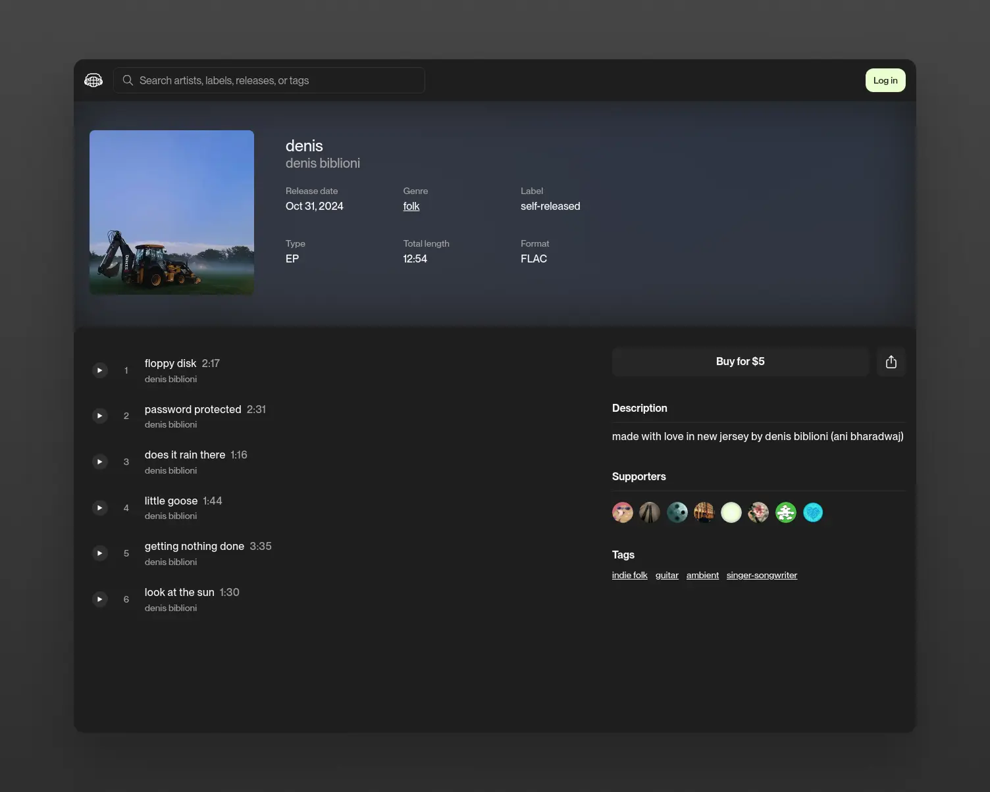This screenshot has height=792, width=990.
Task: Enlarge the backhoe album cover artwork
Action: pyautogui.click(x=172, y=212)
